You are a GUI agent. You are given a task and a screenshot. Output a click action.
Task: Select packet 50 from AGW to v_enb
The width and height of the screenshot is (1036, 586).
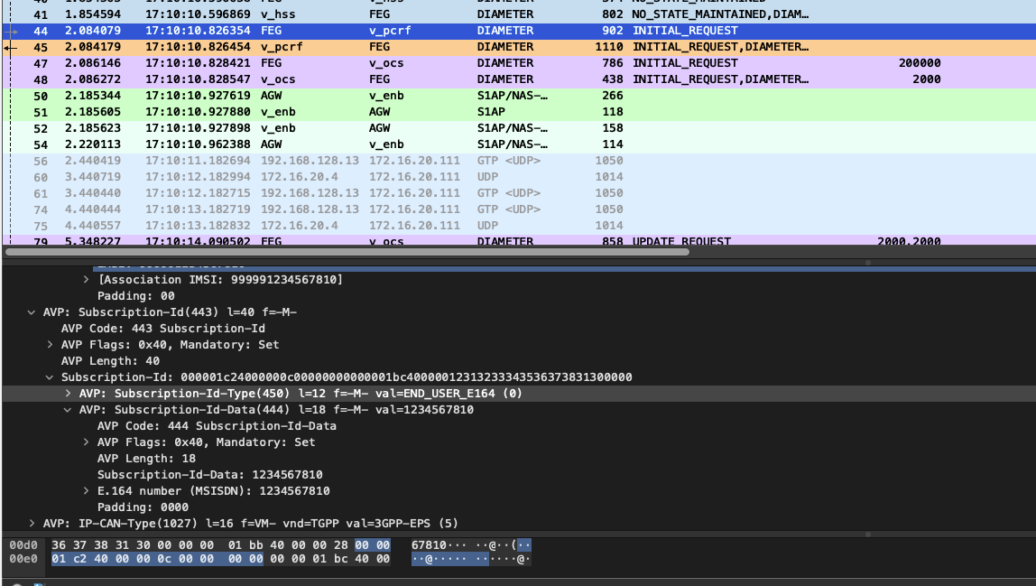pyautogui.click(x=361, y=95)
